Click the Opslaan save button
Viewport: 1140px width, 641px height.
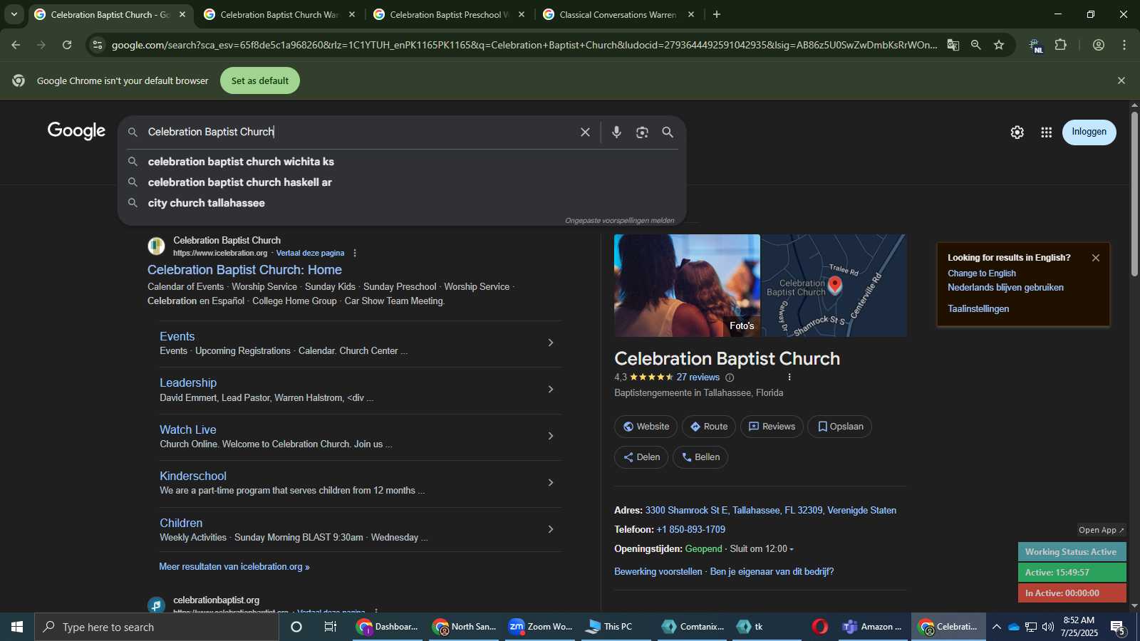pos(840,427)
